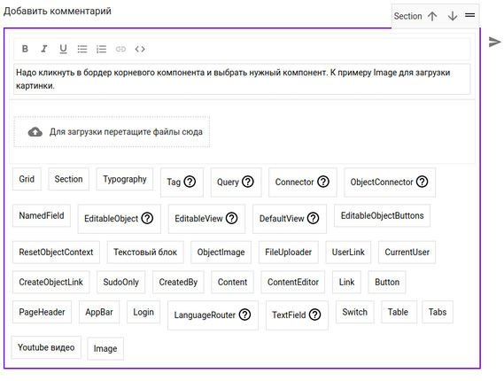
Task: Apply italic formatting icon
Action: point(44,49)
